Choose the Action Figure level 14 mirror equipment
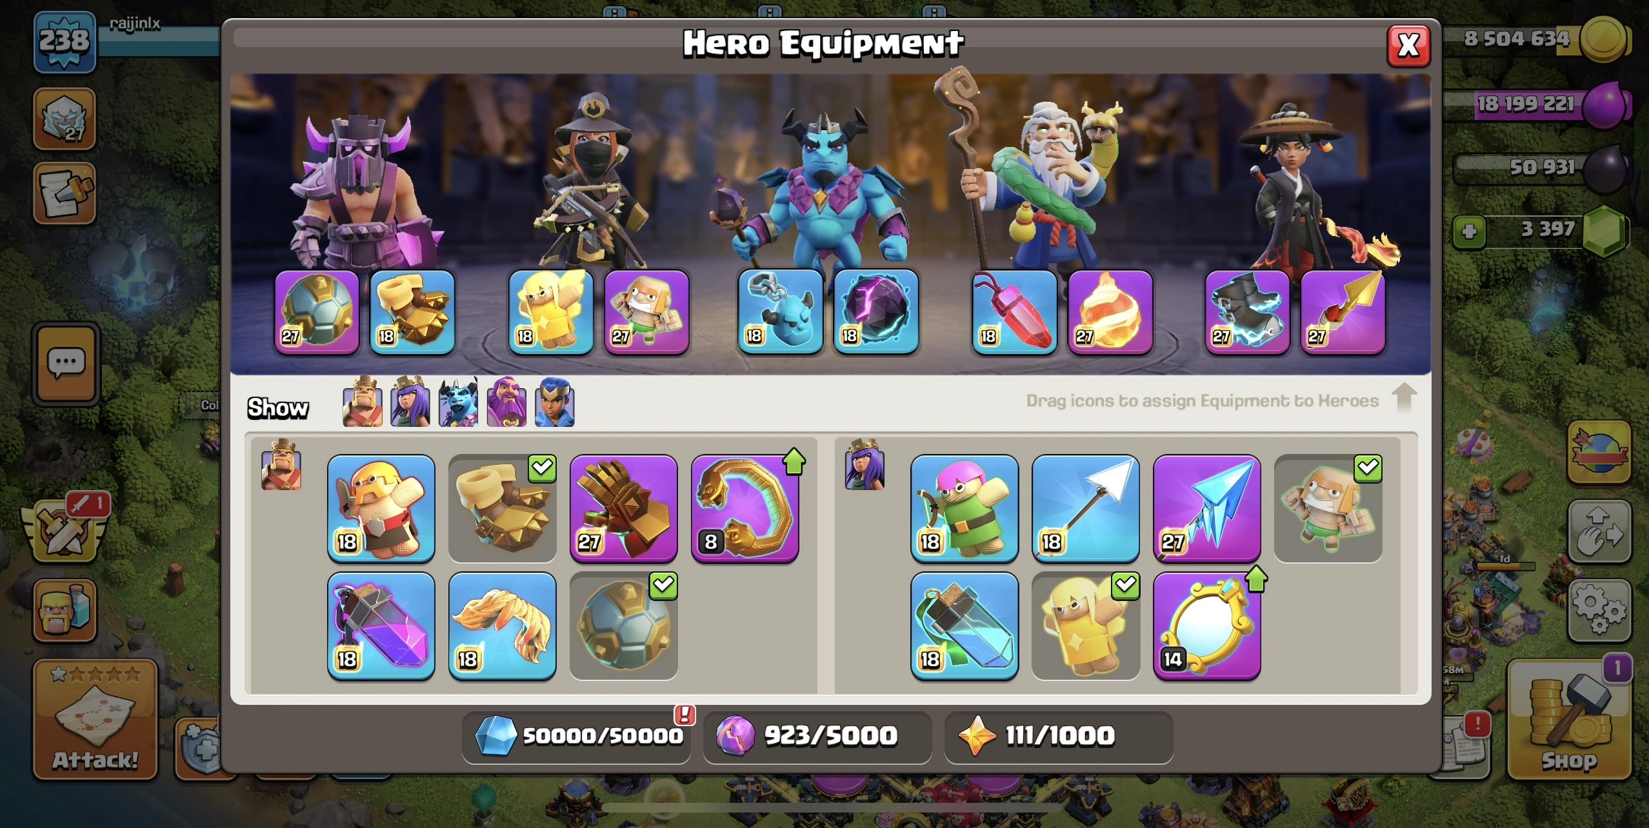Image resolution: width=1649 pixels, height=828 pixels. click(1206, 626)
